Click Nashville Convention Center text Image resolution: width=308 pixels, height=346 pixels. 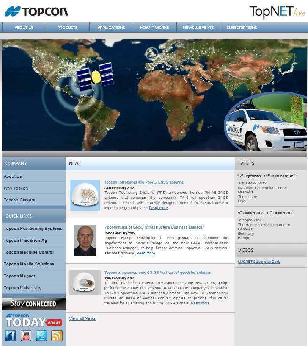pos(262,188)
